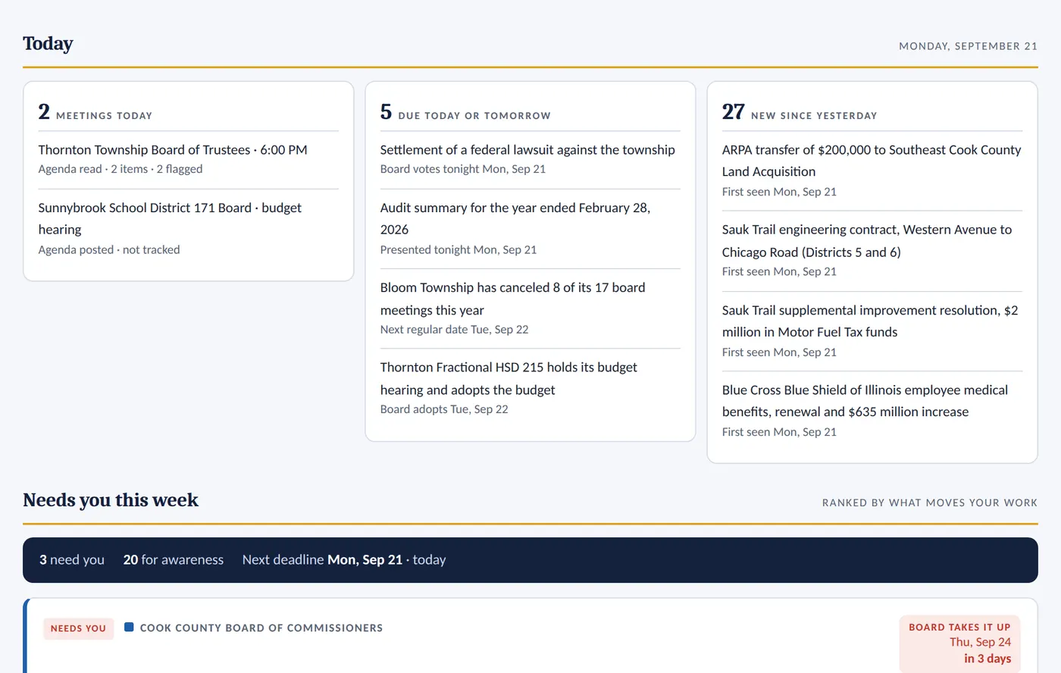
Task: Open Bloom Township canceled meetings item
Action: (x=513, y=299)
